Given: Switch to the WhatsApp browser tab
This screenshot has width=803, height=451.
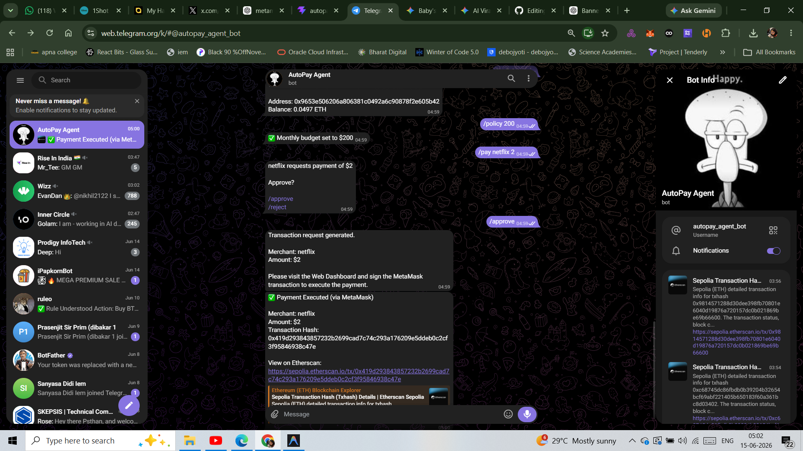Looking at the screenshot, I should pyautogui.click(x=45, y=11).
